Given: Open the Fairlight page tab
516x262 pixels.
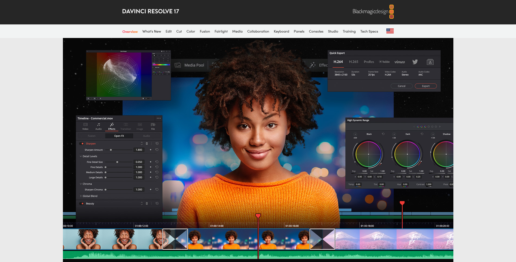Looking at the screenshot, I should (221, 31).
